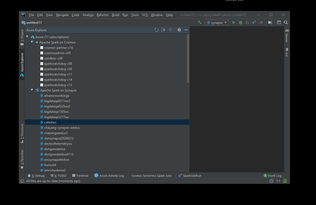This screenshot has width=316, height=205.
Task: Open the VCS menu
Action: (145, 15)
